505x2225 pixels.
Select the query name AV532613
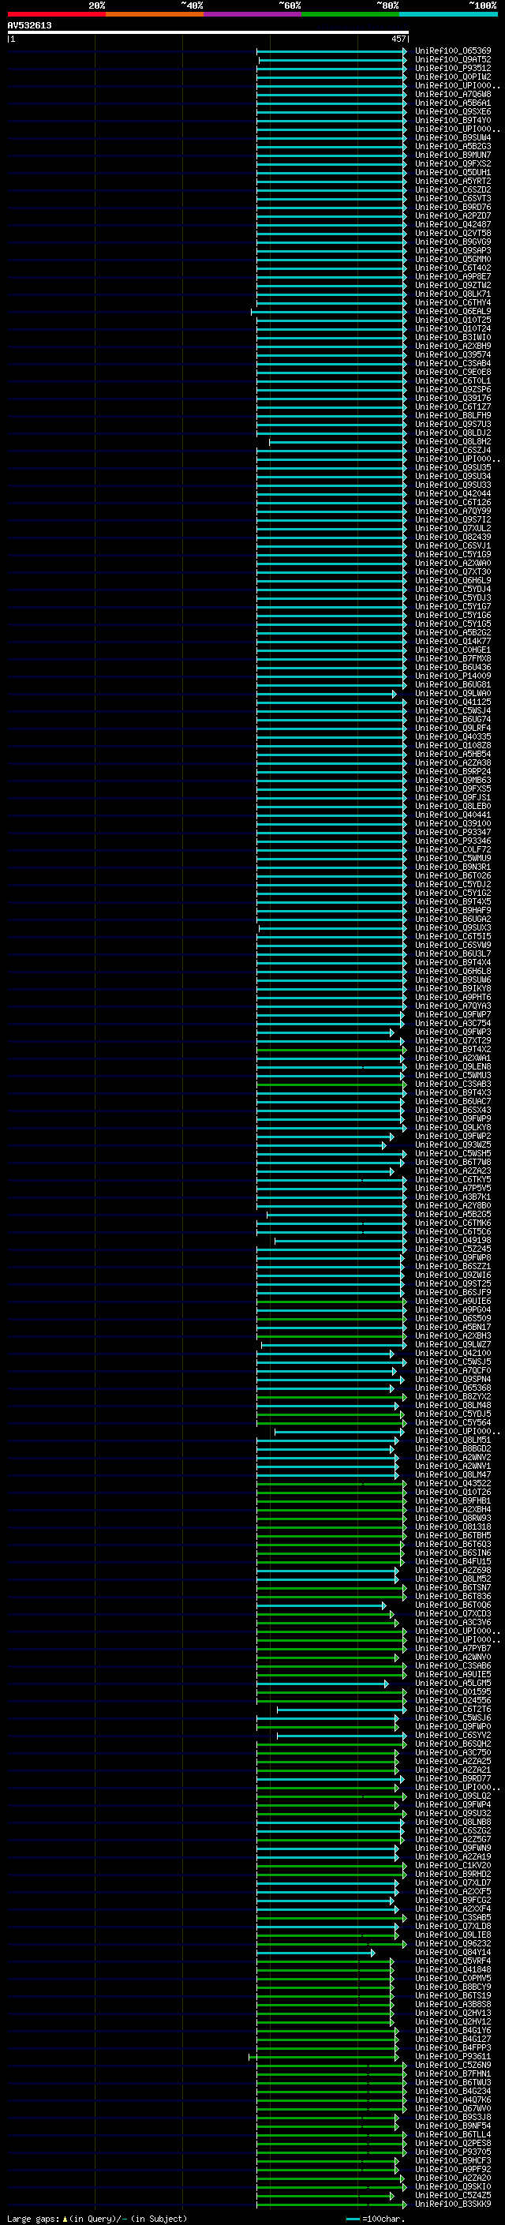pos(29,25)
